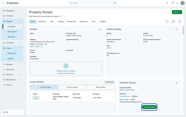Follow the Open in Map link
186x117 pixels.
[x=36, y=47]
